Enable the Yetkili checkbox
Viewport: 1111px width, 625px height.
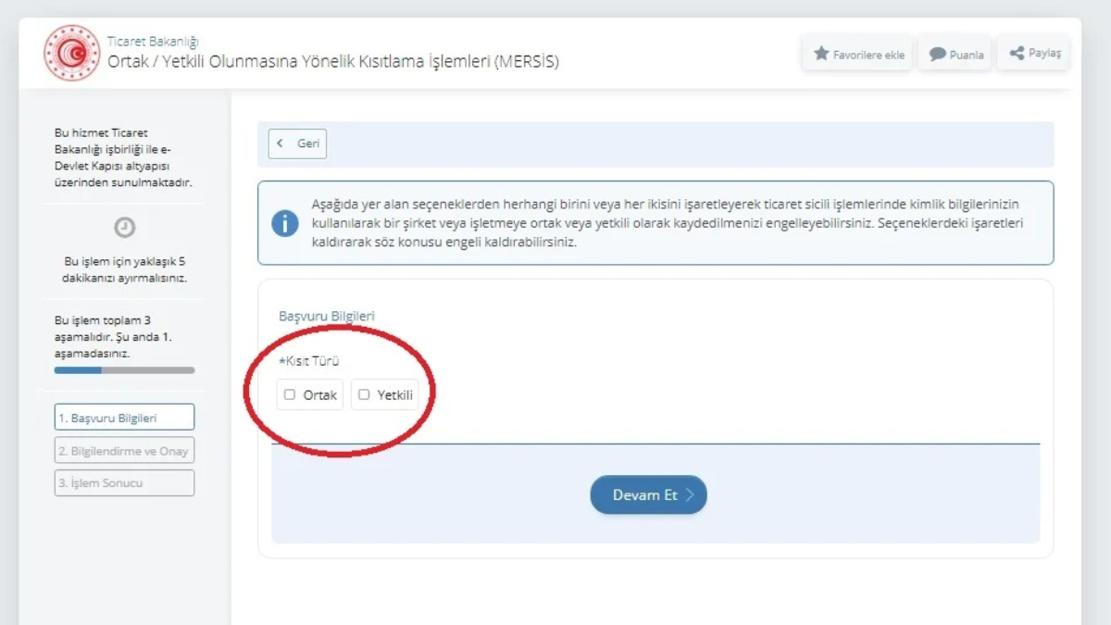pos(364,394)
